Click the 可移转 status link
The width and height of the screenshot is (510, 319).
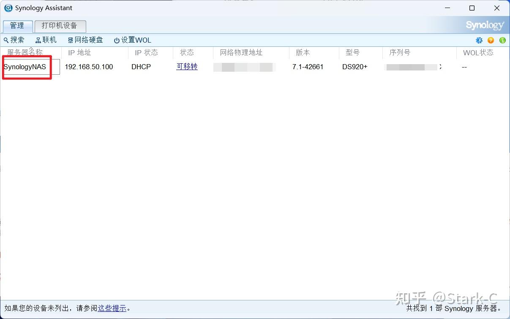[x=187, y=67]
